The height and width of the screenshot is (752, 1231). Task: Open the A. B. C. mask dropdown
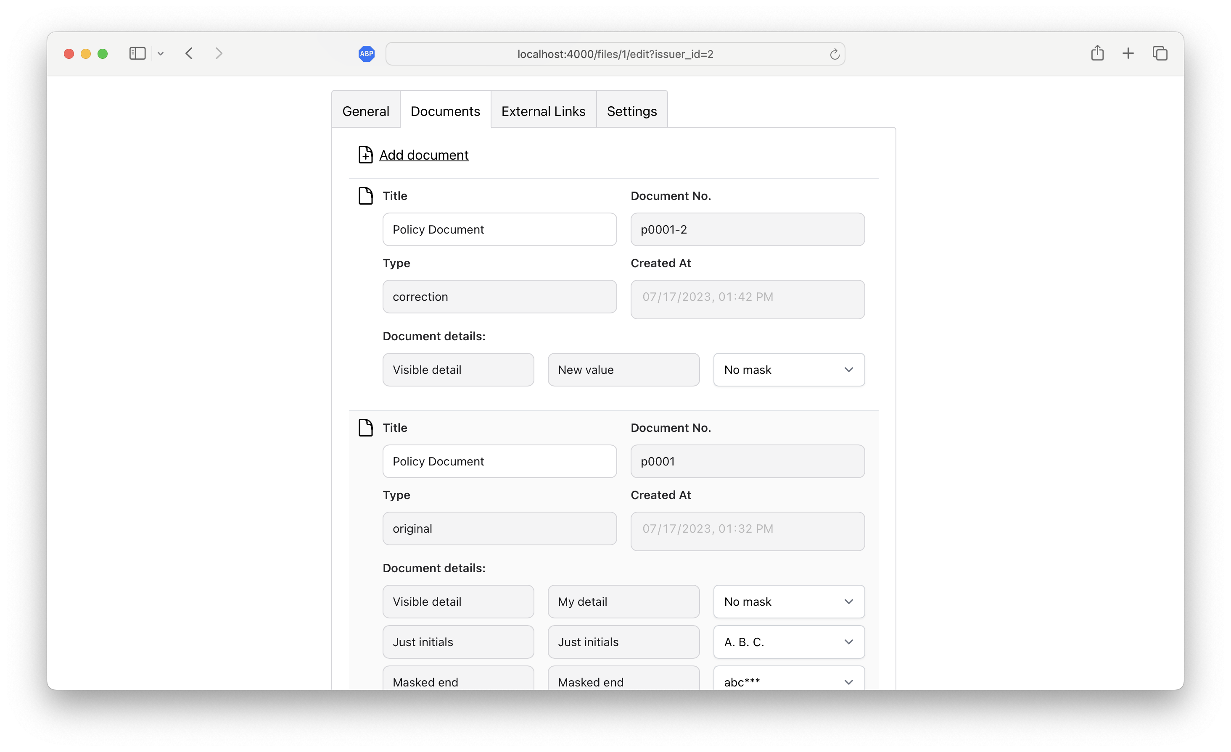click(x=789, y=642)
